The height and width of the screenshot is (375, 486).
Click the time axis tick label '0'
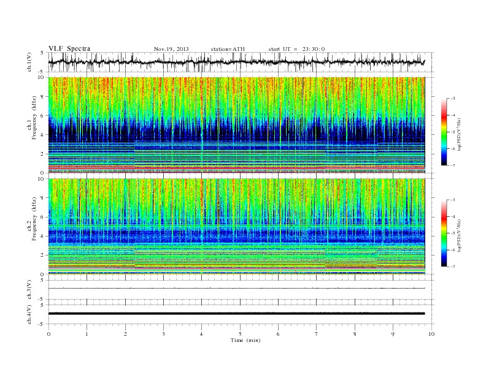48,334
